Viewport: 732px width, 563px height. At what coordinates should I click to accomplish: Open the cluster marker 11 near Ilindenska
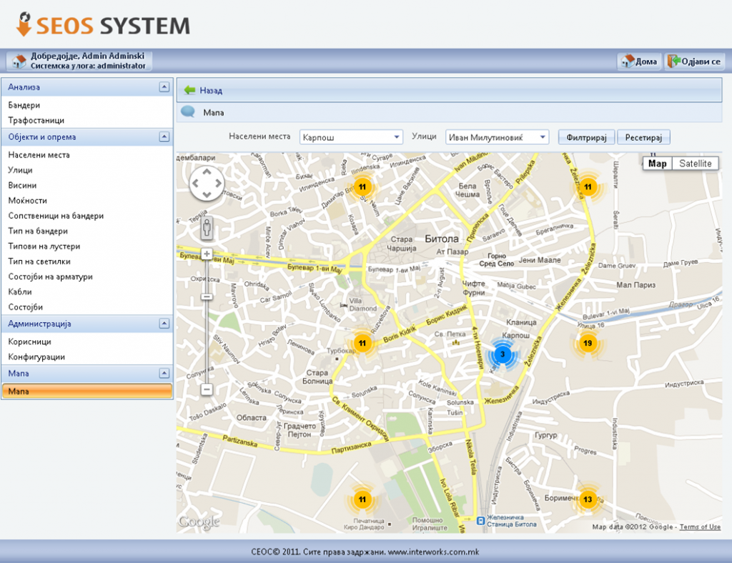tap(362, 187)
